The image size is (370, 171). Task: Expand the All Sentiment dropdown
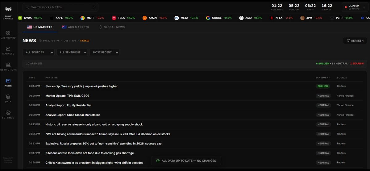click(x=72, y=52)
